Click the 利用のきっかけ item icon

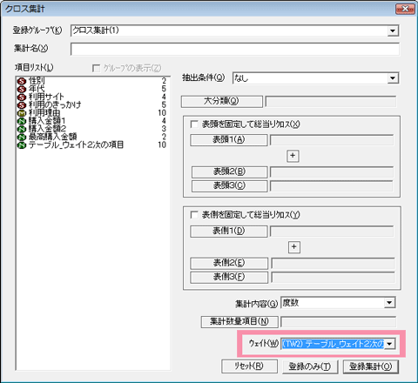22,104
